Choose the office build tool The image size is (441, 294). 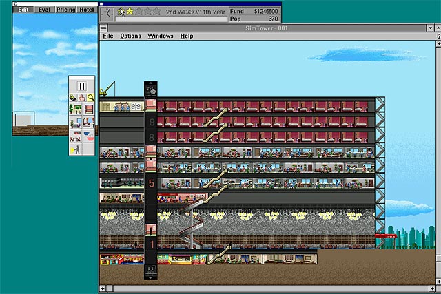[x=75, y=123]
